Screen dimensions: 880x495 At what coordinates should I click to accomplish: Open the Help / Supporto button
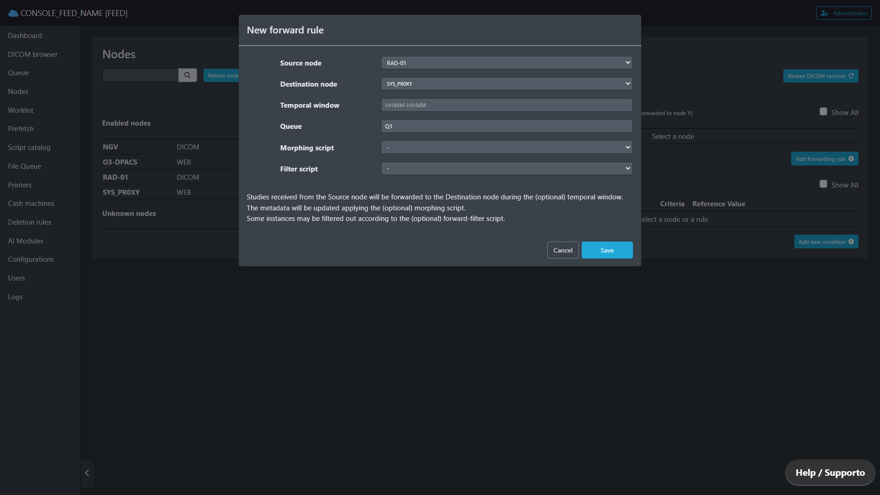830,473
